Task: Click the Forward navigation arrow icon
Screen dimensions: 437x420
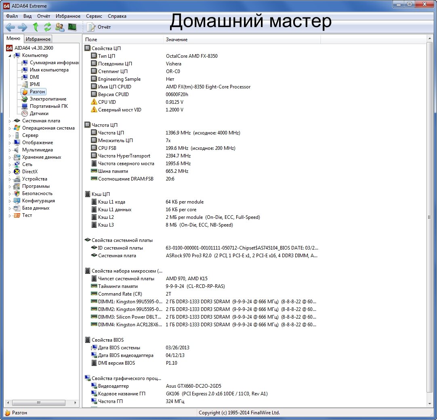Action: [23, 27]
